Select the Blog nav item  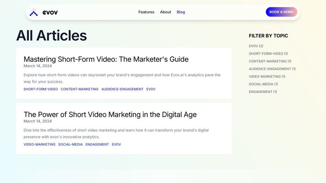point(181,12)
